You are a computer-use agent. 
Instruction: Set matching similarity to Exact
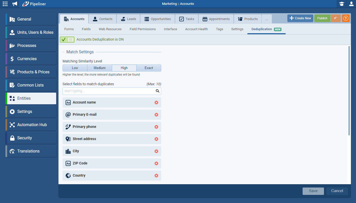pyautogui.click(x=149, y=68)
